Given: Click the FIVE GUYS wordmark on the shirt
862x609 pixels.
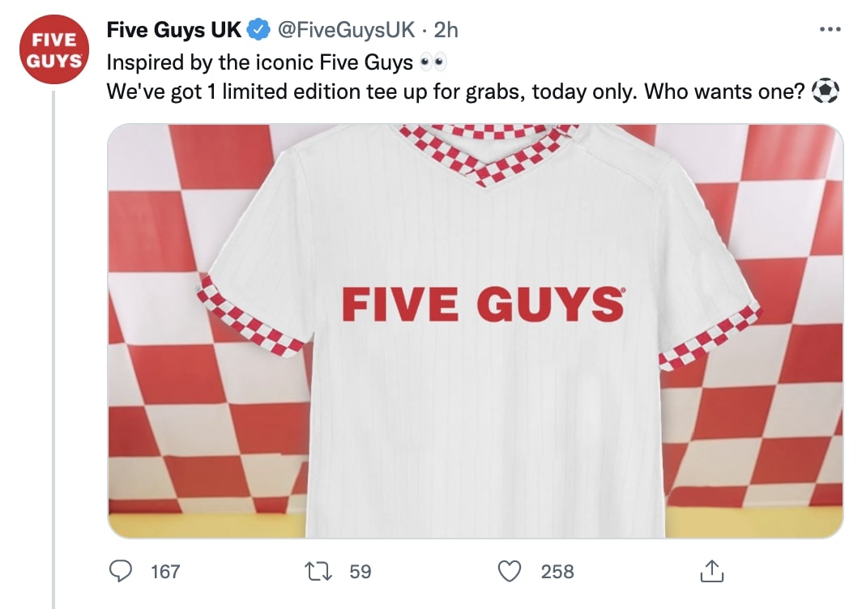Looking at the screenshot, I should pyautogui.click(x=482, y=302).
